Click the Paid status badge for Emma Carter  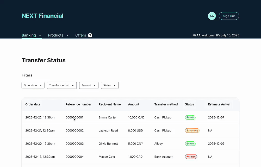[x=190, y=117]
